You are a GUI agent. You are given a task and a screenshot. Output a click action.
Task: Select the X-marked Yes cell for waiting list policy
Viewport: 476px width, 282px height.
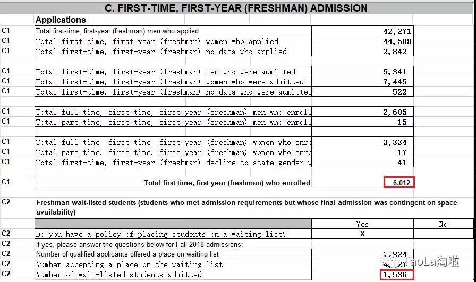[x=362, y=234]
